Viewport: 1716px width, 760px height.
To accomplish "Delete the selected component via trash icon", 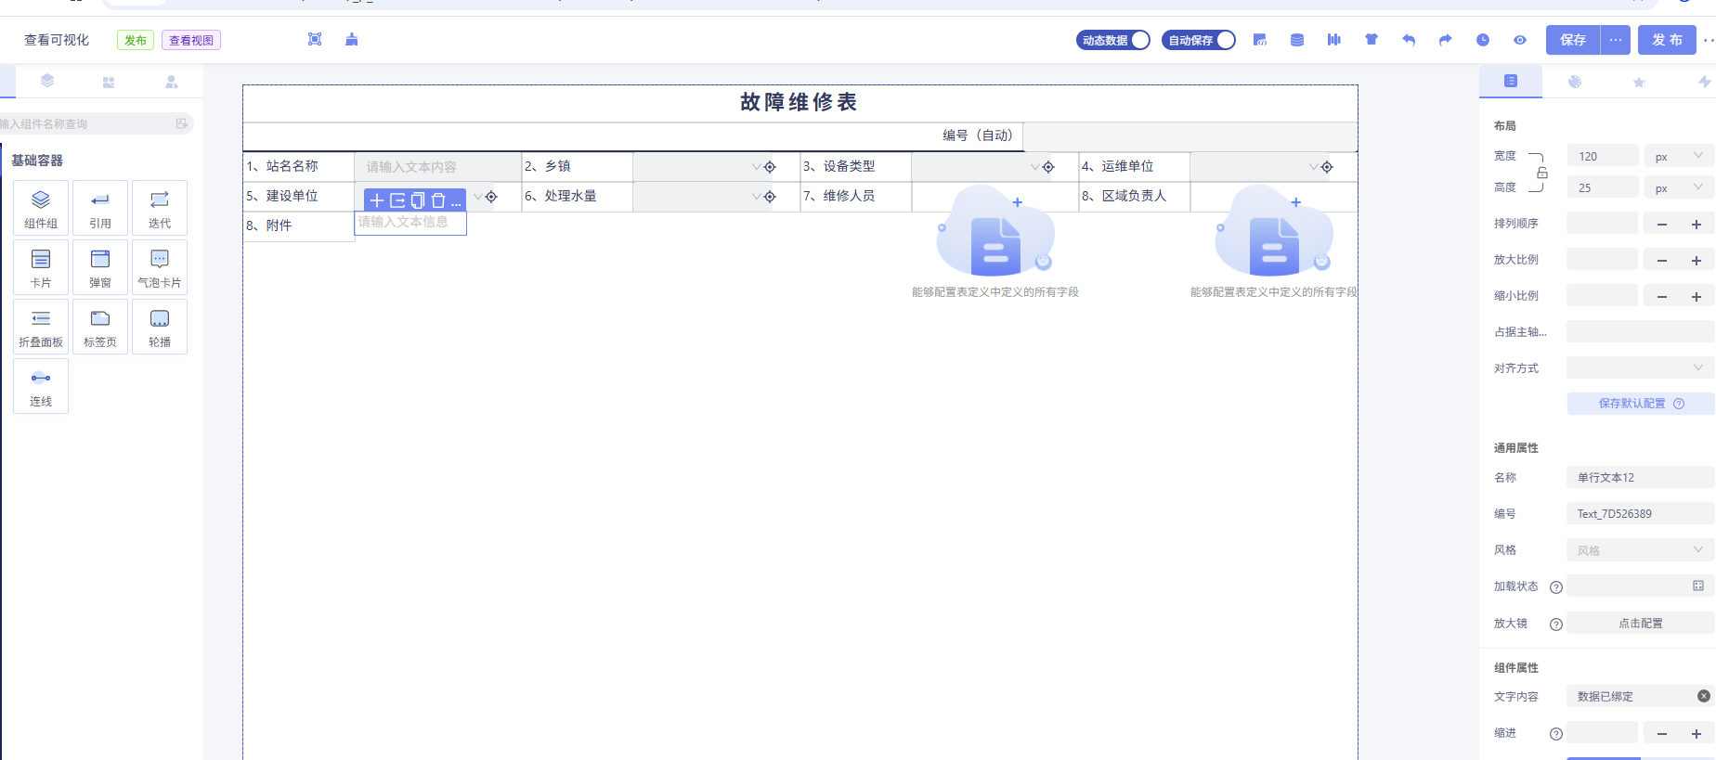I will point(438,200).
